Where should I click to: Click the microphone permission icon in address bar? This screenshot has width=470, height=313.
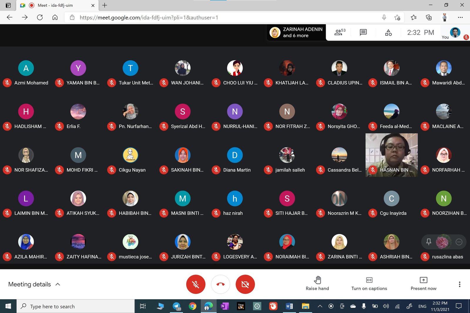(x=384, y=18)
